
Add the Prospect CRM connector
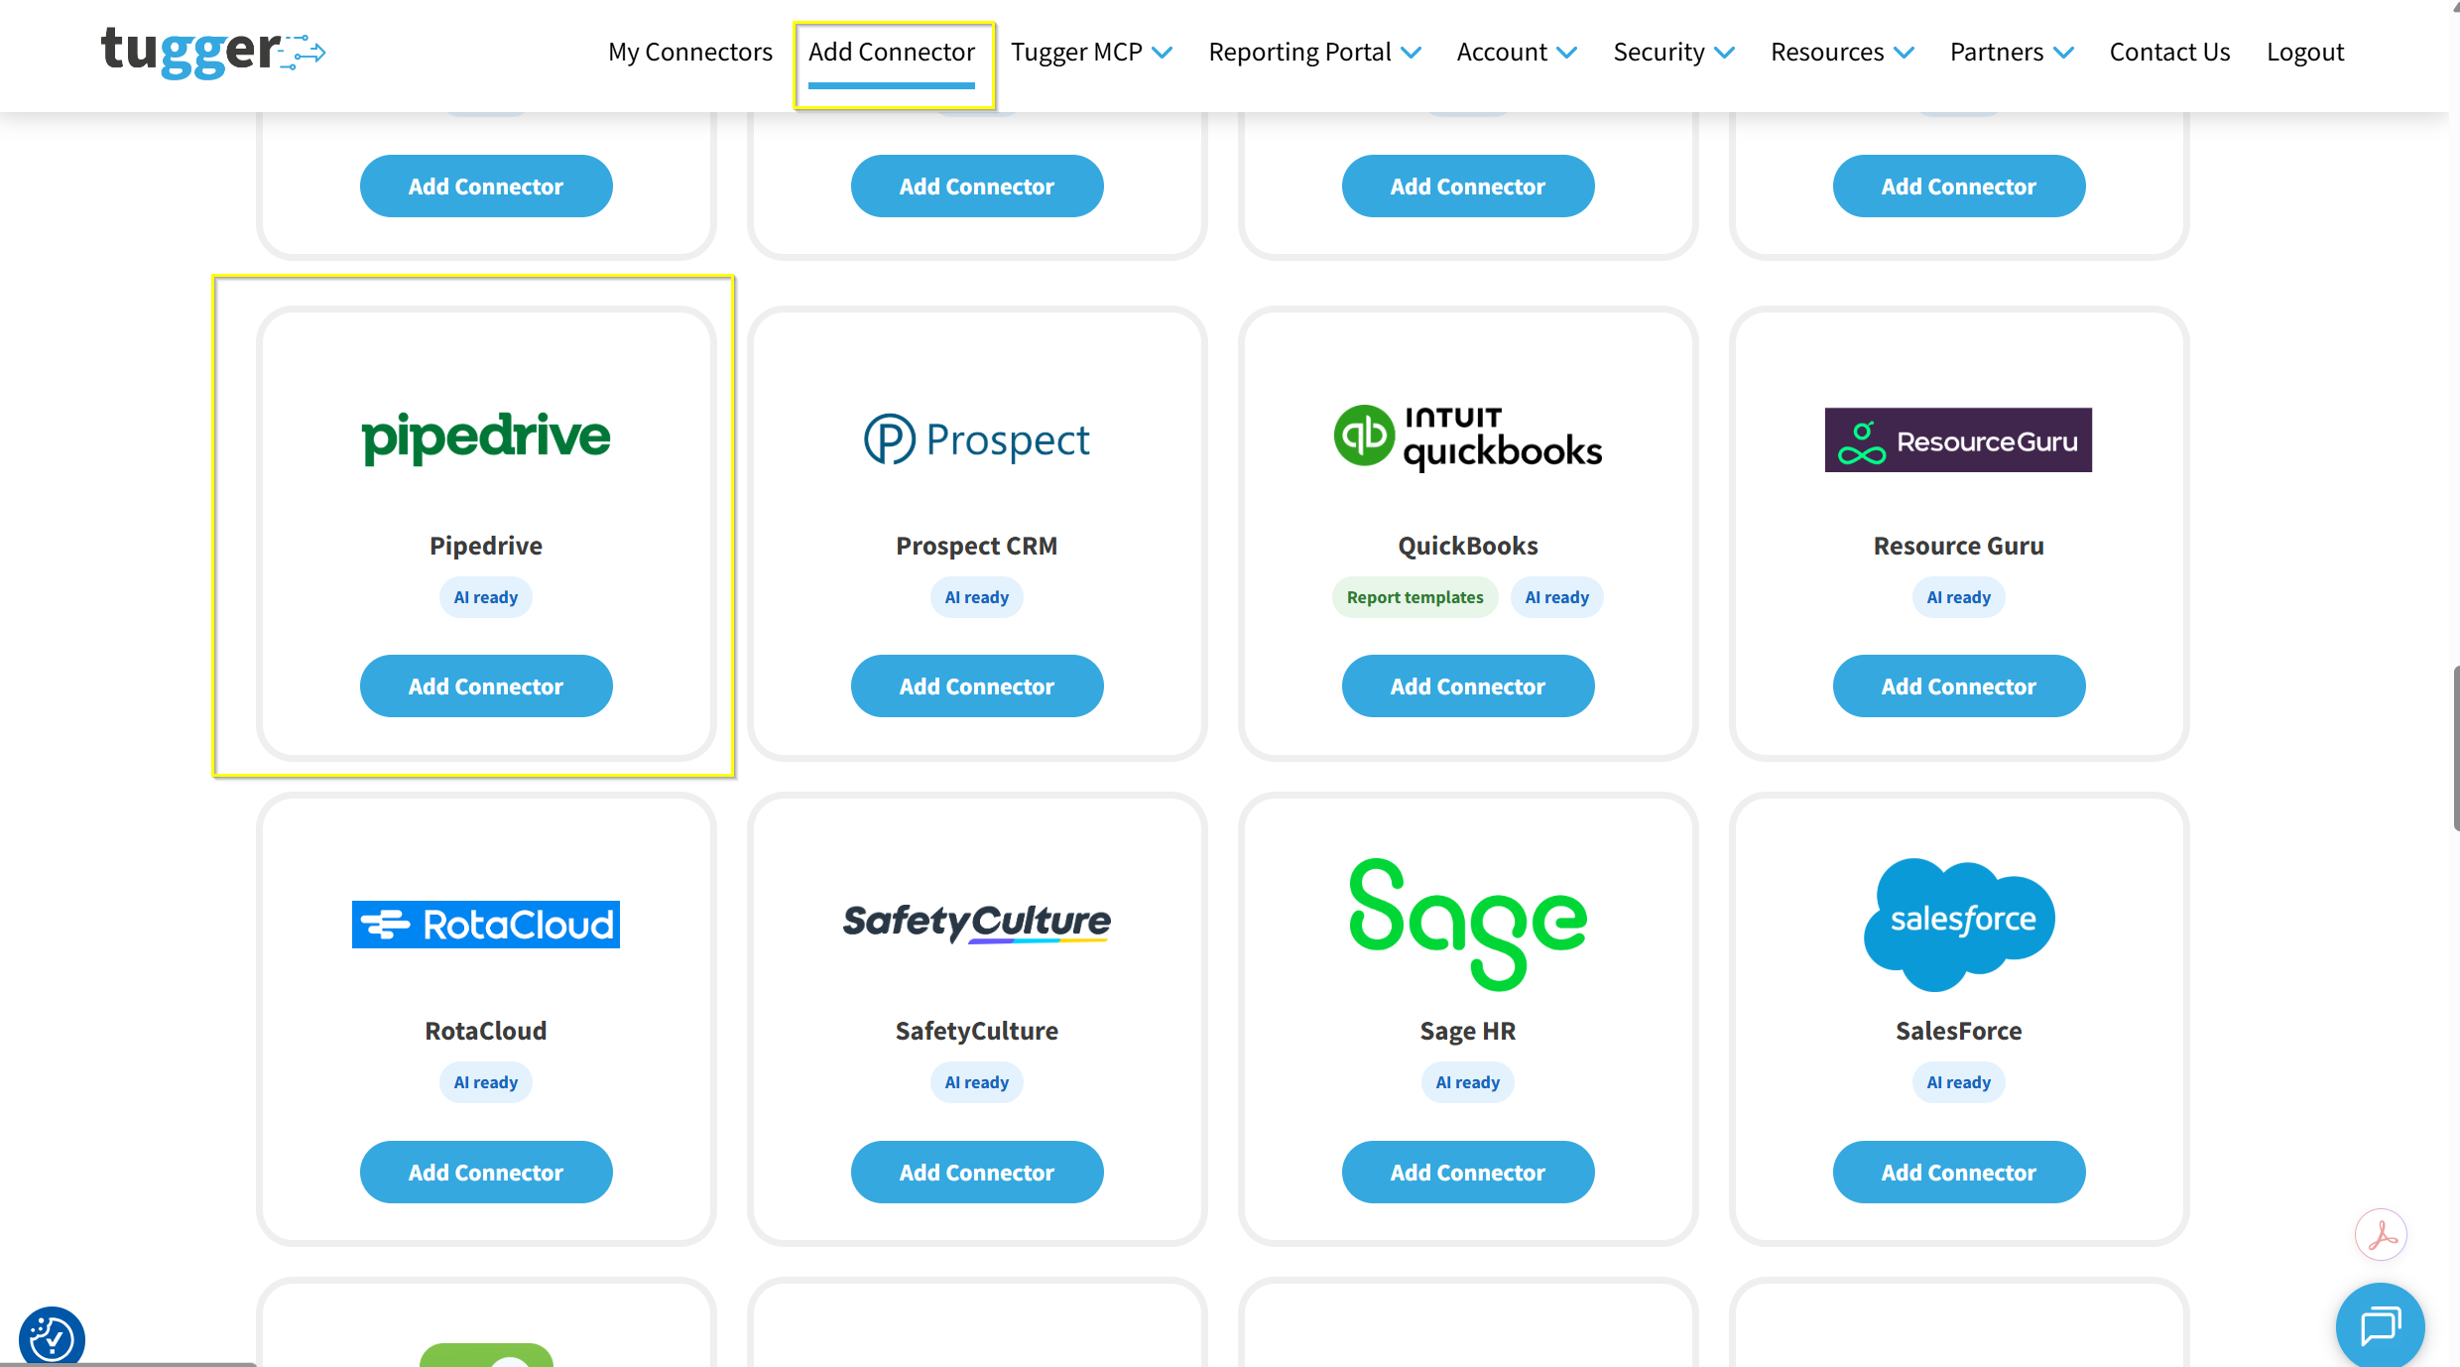tap(977, 685)
